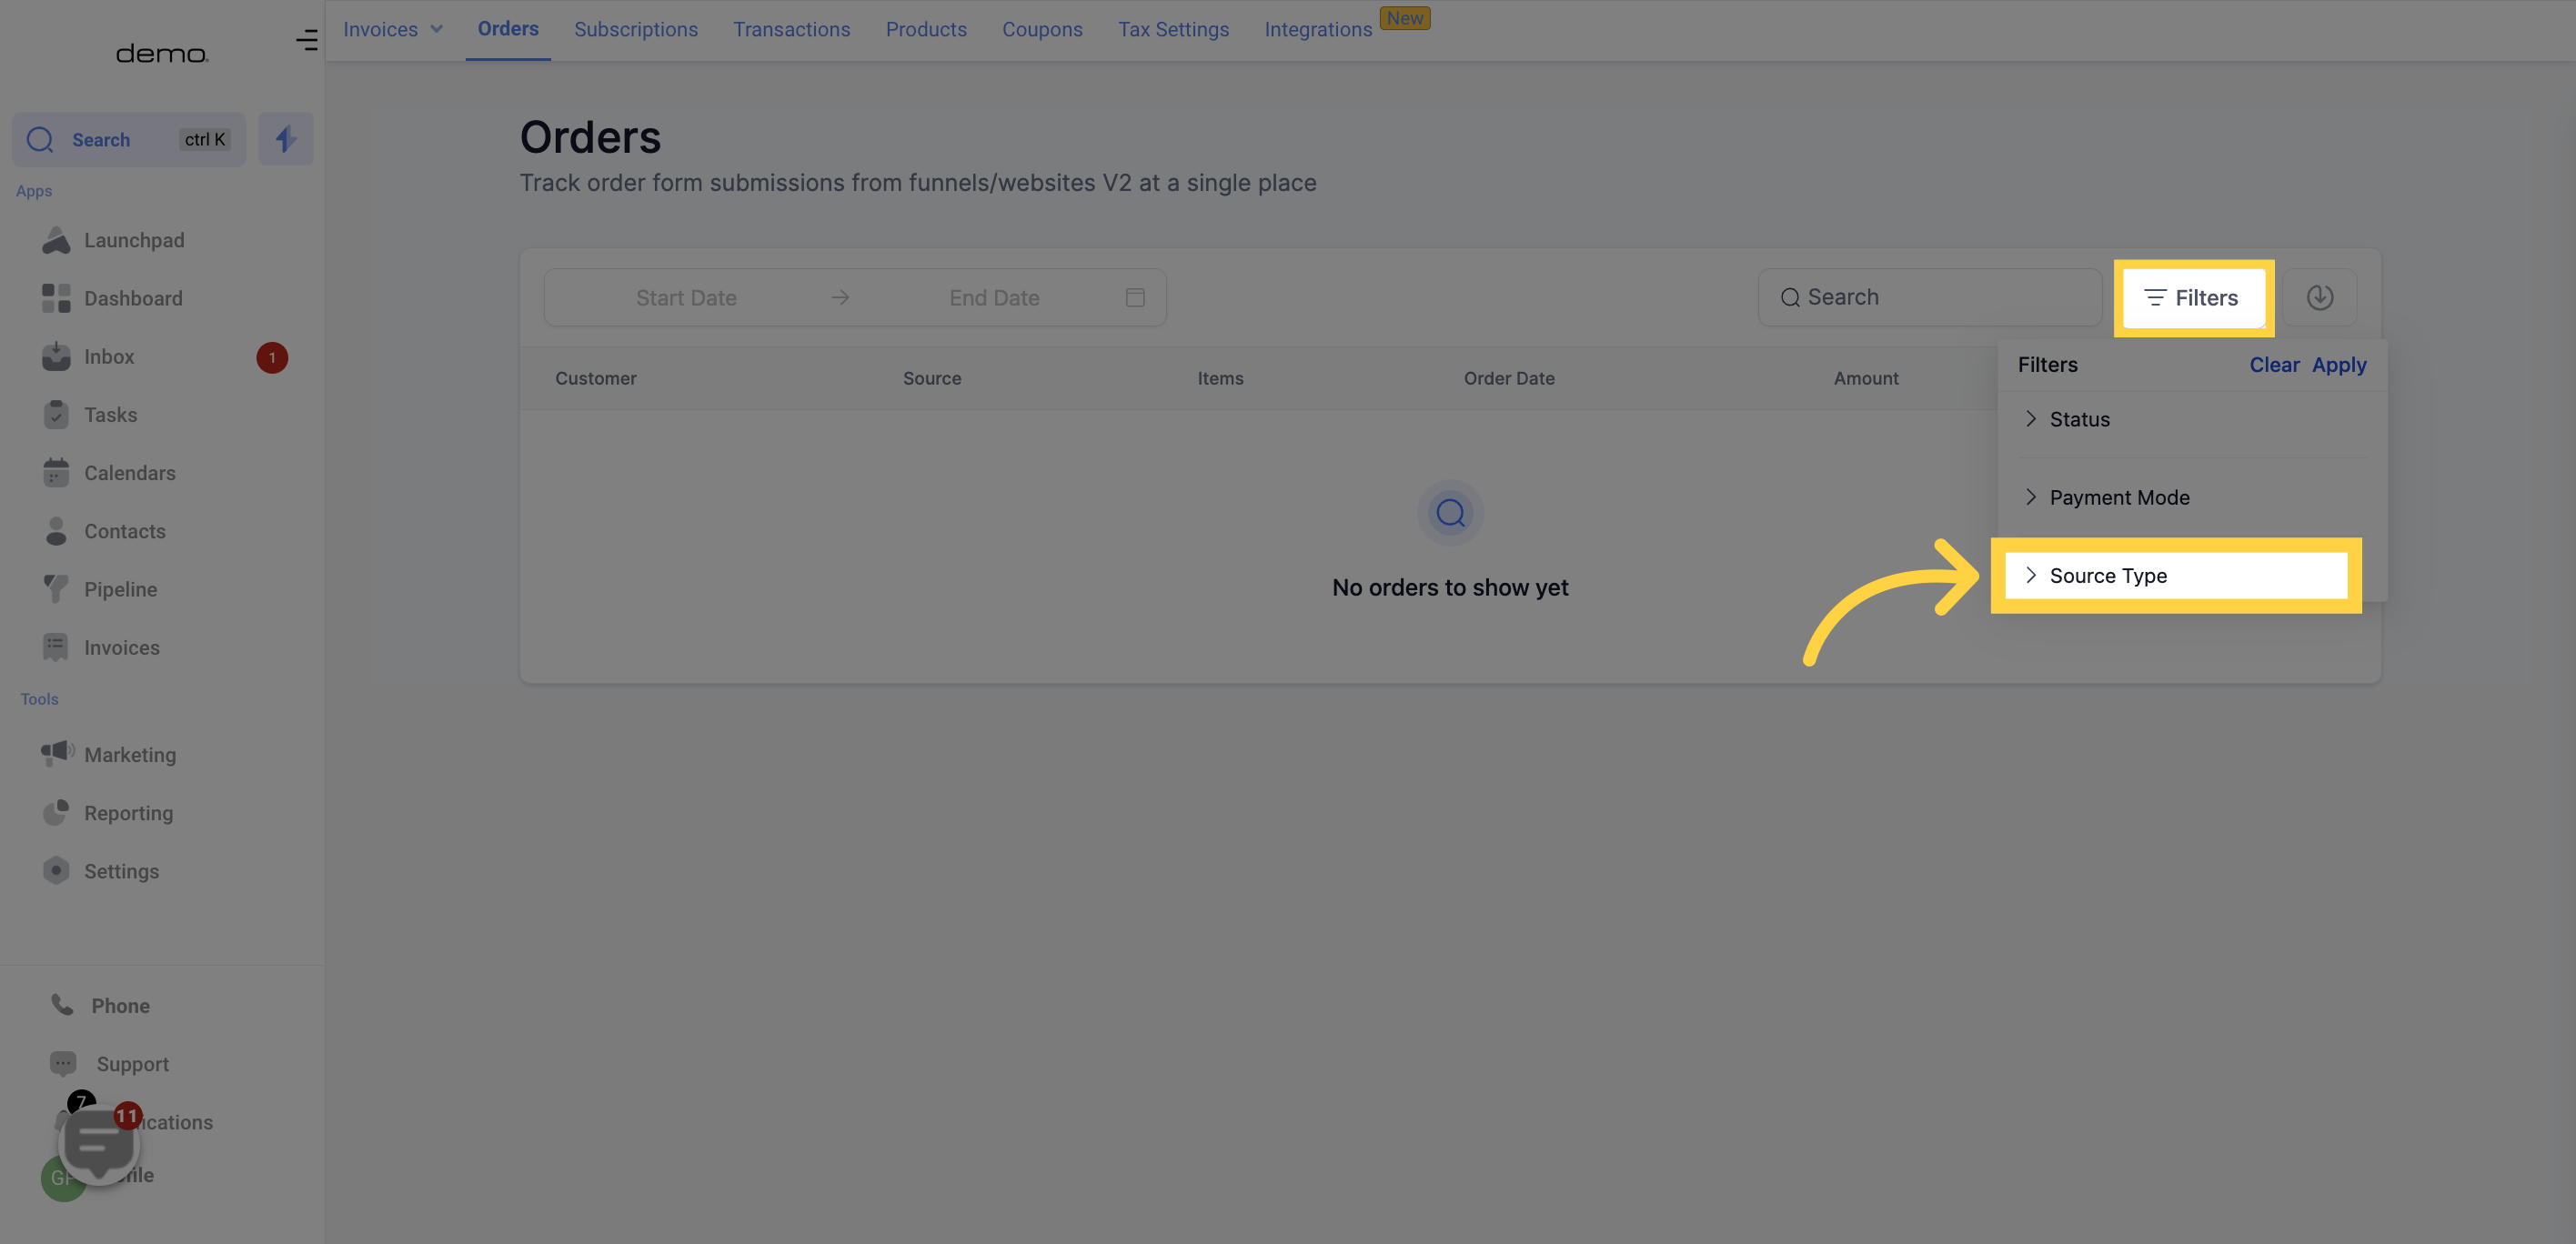Open the Pipeline tool

[120, 588]
